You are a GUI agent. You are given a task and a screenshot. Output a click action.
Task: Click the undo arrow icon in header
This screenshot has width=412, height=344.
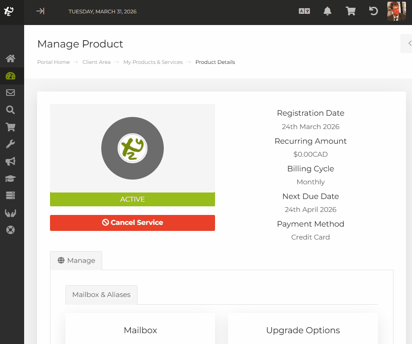(x=374, y=12)
